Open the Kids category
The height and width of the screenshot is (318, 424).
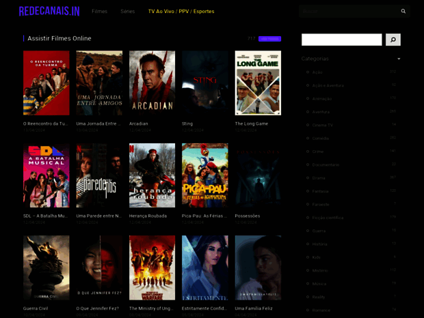316,257
